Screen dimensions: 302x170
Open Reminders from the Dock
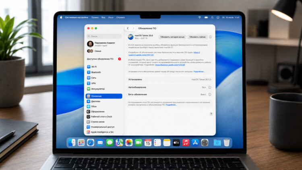pyautogui.click(x=157, y=143)
